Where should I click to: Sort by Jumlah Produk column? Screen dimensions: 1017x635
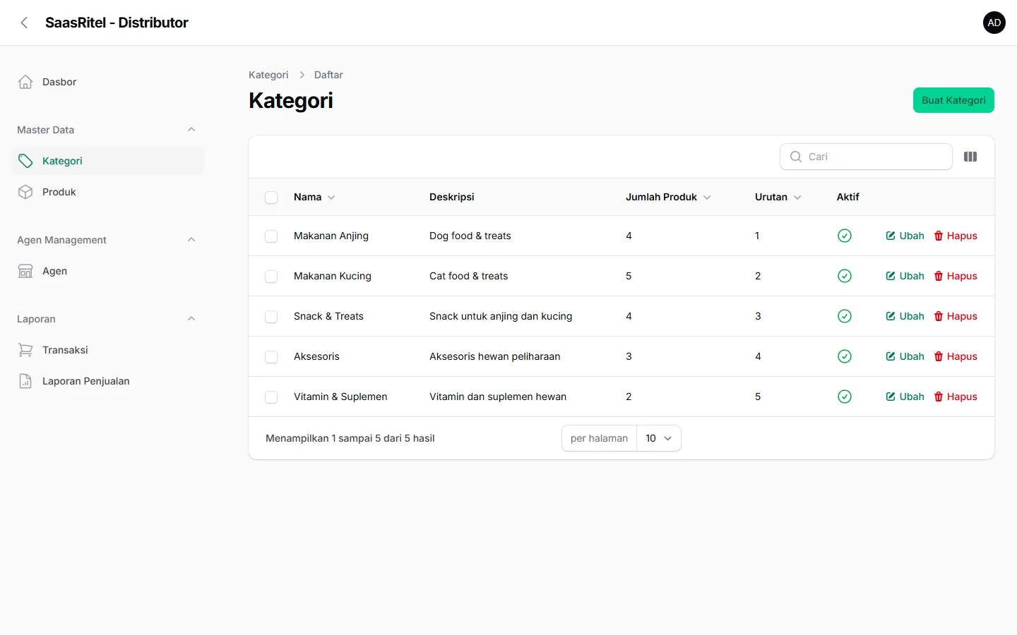pos(668,197)
